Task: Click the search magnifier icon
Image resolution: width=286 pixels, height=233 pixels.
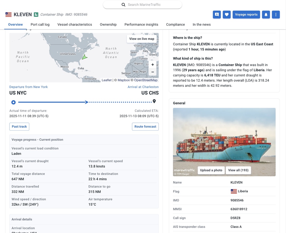Action: 123,5
